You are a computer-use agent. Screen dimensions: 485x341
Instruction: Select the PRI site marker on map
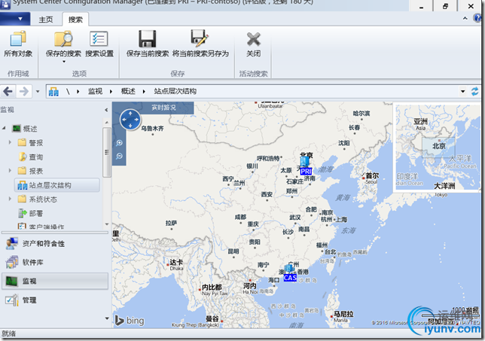tap(306, 166)
